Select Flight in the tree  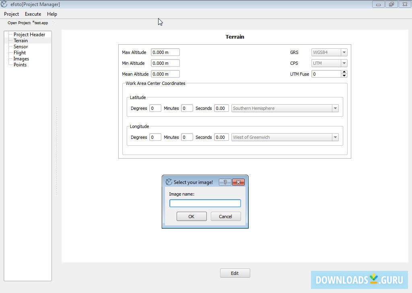click(x=19, y=53)
